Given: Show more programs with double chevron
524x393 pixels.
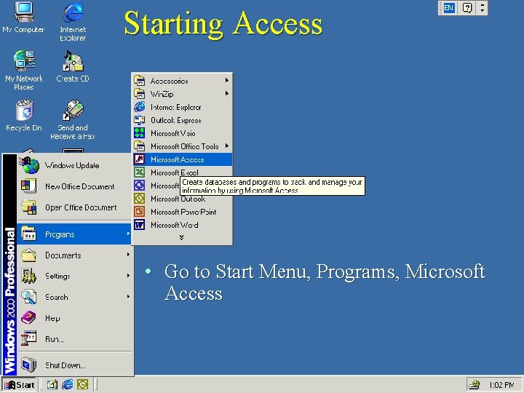Looking at the screenshot, I should (181, 237).
